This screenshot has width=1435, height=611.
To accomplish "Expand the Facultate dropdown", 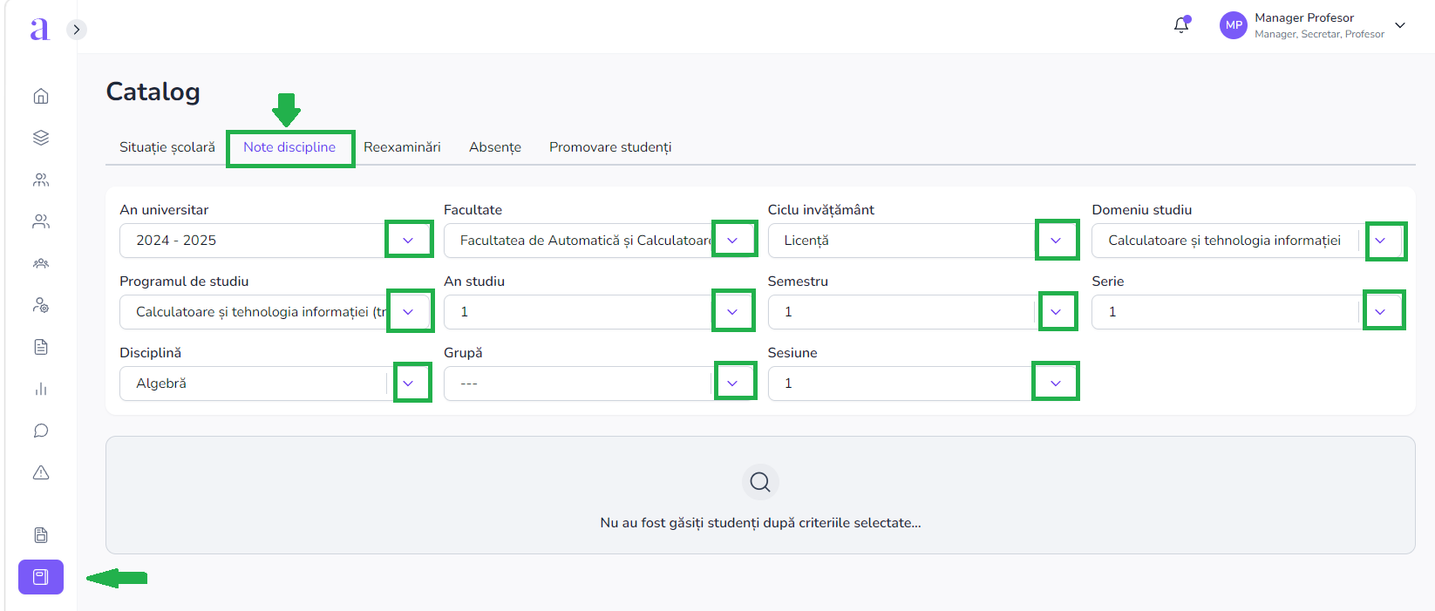I will click(732, 241).
